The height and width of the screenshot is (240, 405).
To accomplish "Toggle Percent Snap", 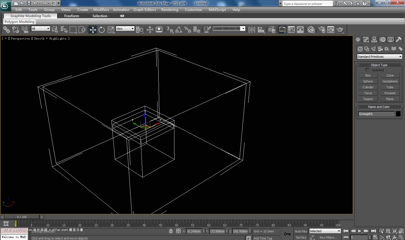I will click(188, 29).
